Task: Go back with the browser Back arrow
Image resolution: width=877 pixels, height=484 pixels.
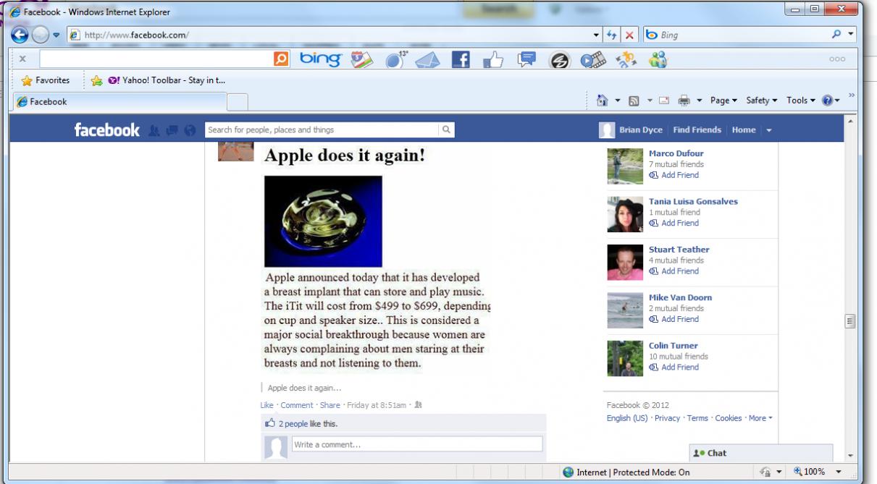Action: (20, 35)
